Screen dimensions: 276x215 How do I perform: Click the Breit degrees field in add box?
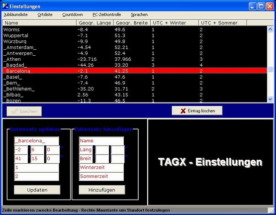point(86,159)
